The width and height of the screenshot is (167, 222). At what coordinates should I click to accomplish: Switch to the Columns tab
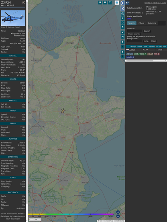pyautogui.click(x=152, y=23)
